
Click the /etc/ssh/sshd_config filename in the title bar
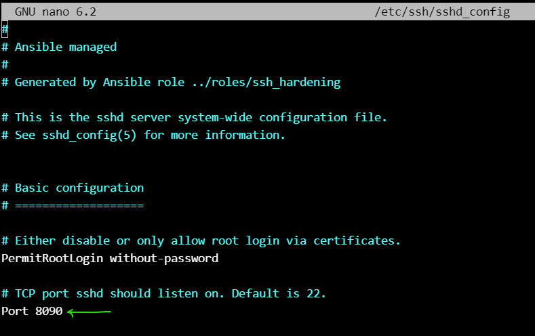click(x=442, y=12)
